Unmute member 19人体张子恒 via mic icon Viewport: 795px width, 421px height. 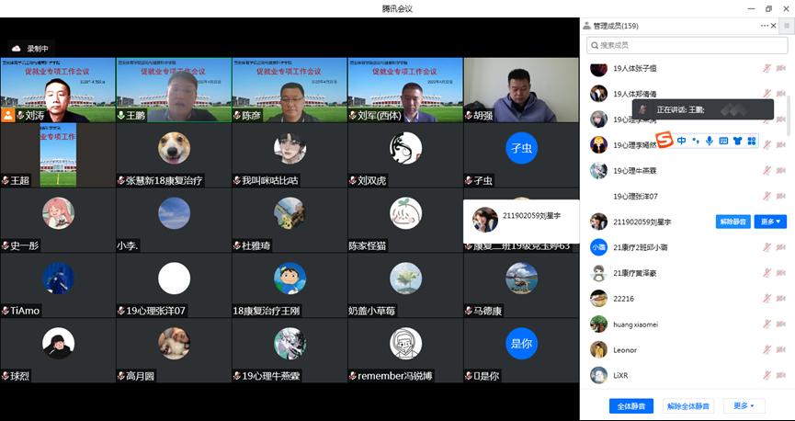click(766, 68)
